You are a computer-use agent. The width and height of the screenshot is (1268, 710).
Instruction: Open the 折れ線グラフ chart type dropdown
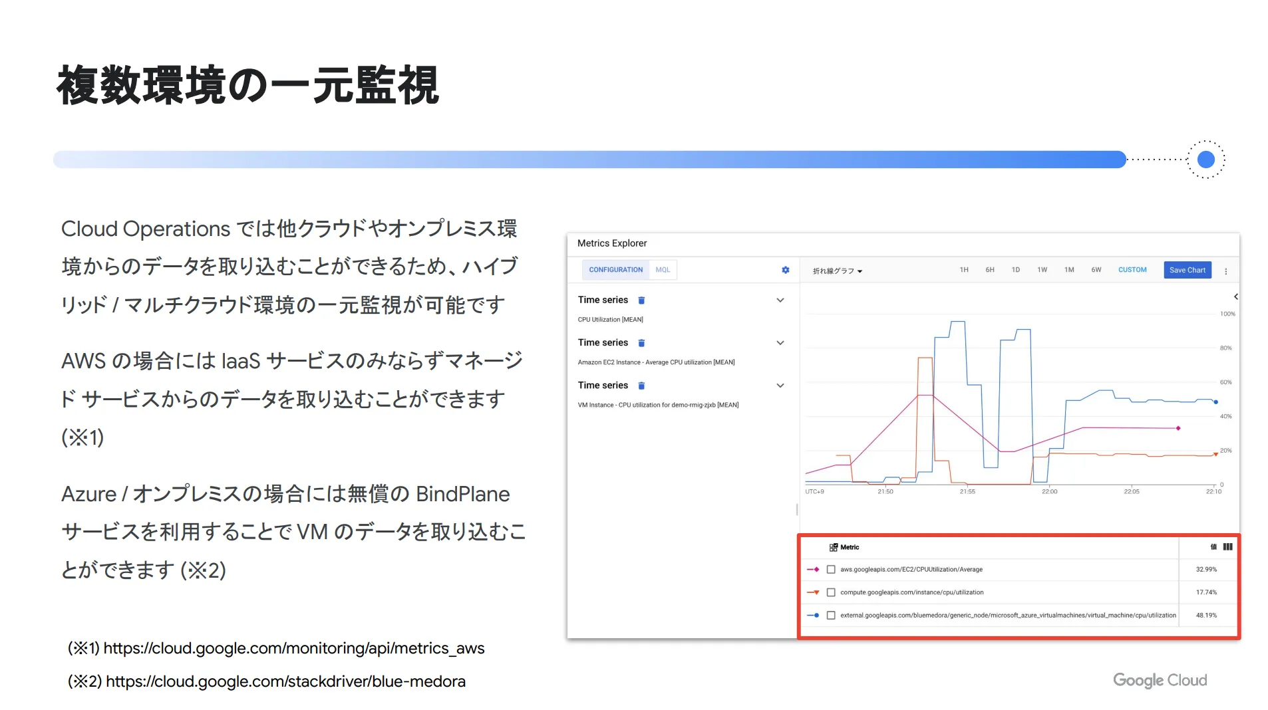[837, 271]
